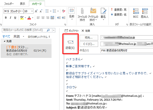Image resolution: width=153 pixels, height=110 pixels.
Task: Toggle italic formatting
Action: click(10, 18)
